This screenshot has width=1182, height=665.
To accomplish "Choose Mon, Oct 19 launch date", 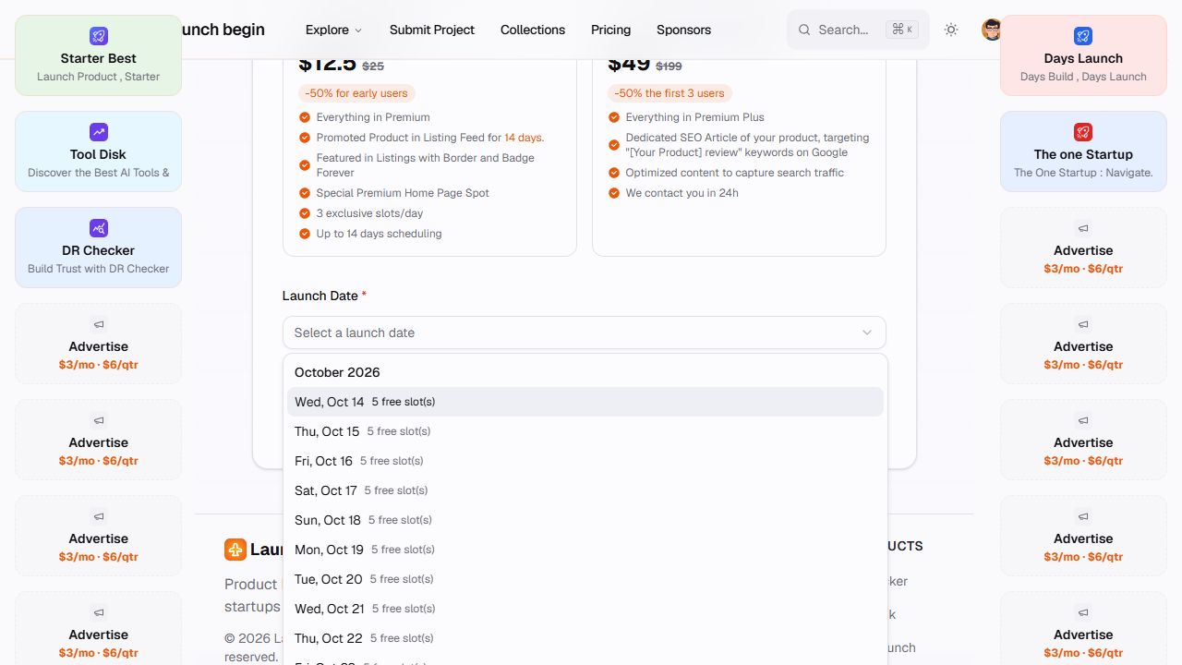I will pos(585,550).
